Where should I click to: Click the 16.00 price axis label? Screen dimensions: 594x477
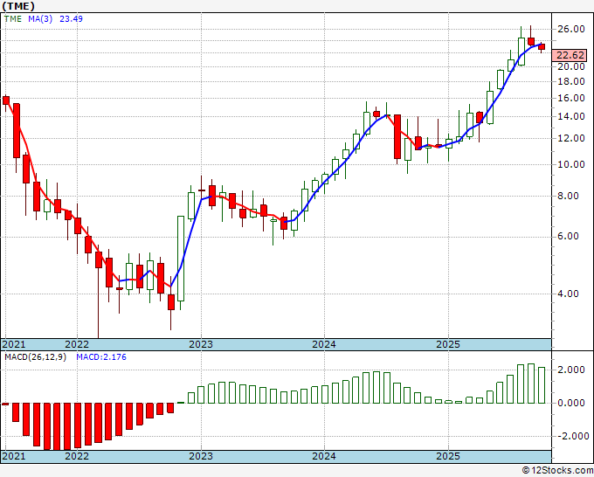pyautogui.click(x=571, y=98)
